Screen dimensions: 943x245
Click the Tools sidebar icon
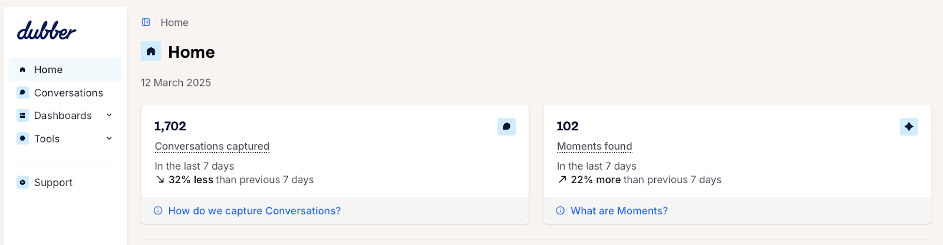click(x=22, y=138)
